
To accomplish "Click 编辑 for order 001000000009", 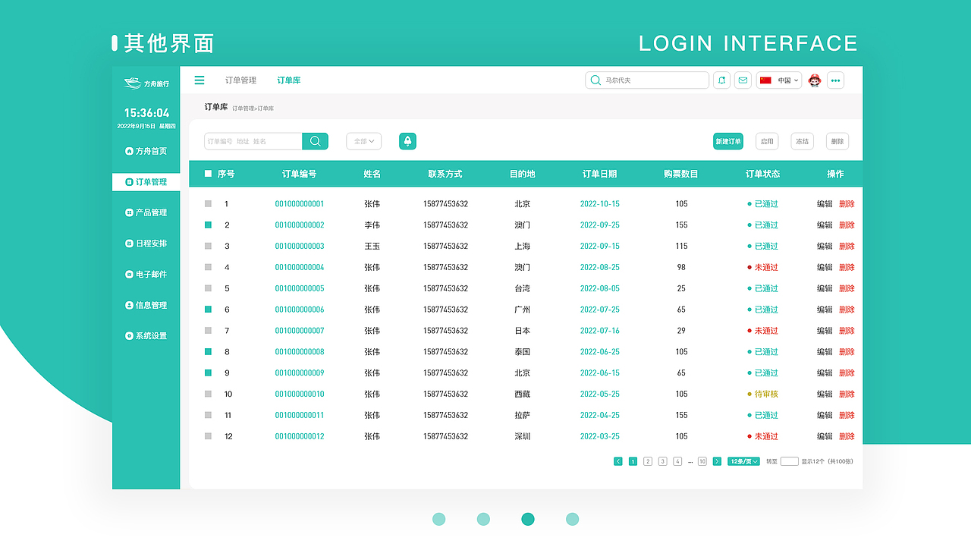I will pos(825,373).
